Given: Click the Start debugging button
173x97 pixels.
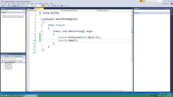Looking at the screenshot, I should [x=44, y=6].
